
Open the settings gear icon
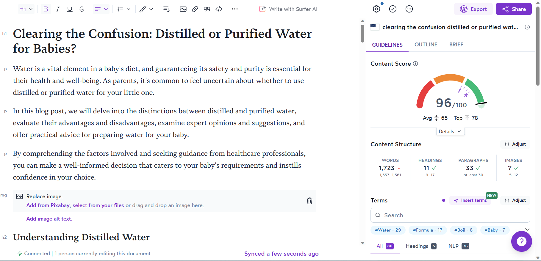click(376, 9)
